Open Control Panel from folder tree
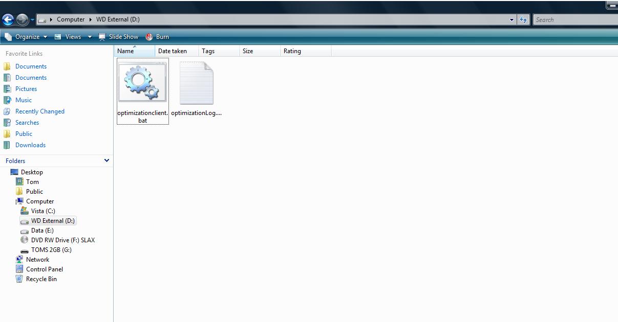The image size is (618, 322). coord(45,269)
